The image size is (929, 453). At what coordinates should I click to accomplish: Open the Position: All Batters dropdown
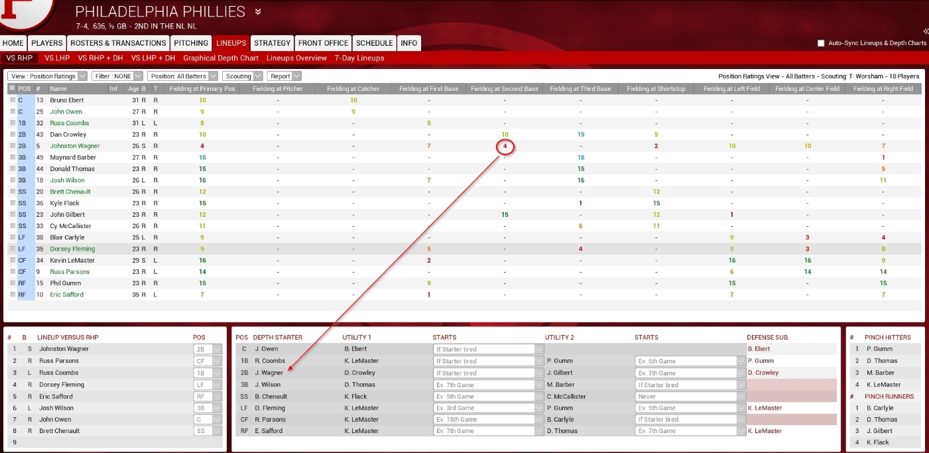(182, 76)
